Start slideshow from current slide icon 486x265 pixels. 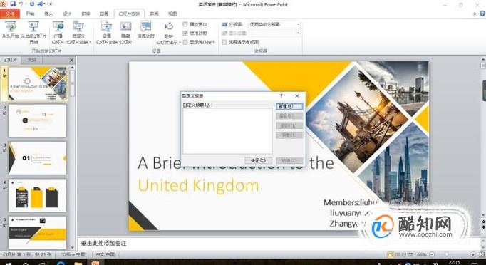point(33,26)
